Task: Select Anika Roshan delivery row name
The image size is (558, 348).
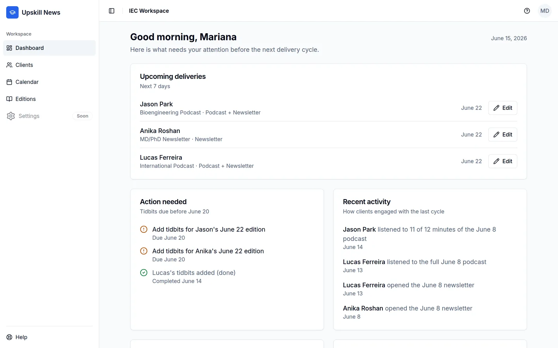Action: [160, 131]
